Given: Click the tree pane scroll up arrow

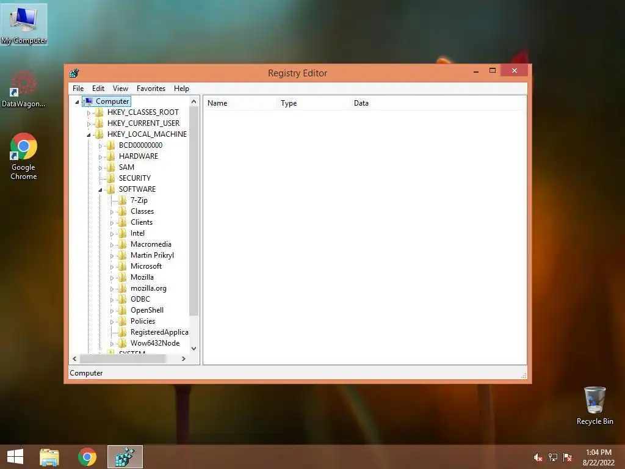Looking at the screenshot, I should [193, 101].
